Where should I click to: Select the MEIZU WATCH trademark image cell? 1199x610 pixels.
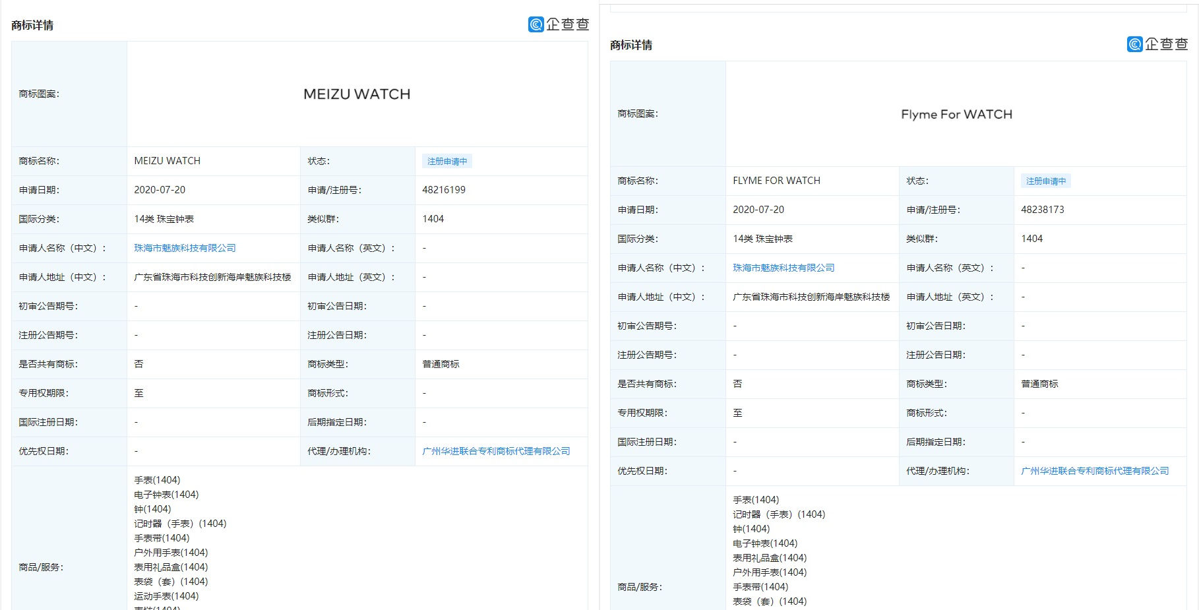pyautogui.click(x=356, y=94)
